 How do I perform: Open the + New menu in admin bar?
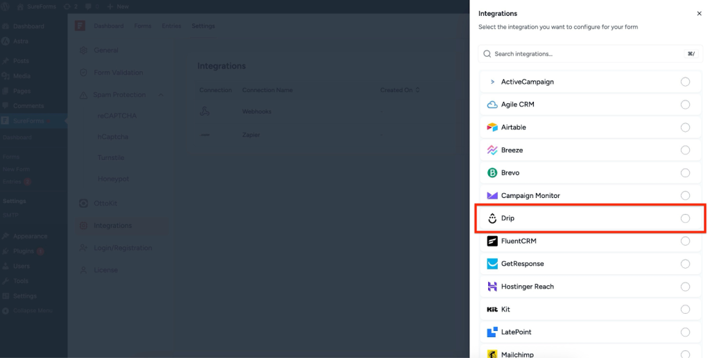[x=118, y=6]
